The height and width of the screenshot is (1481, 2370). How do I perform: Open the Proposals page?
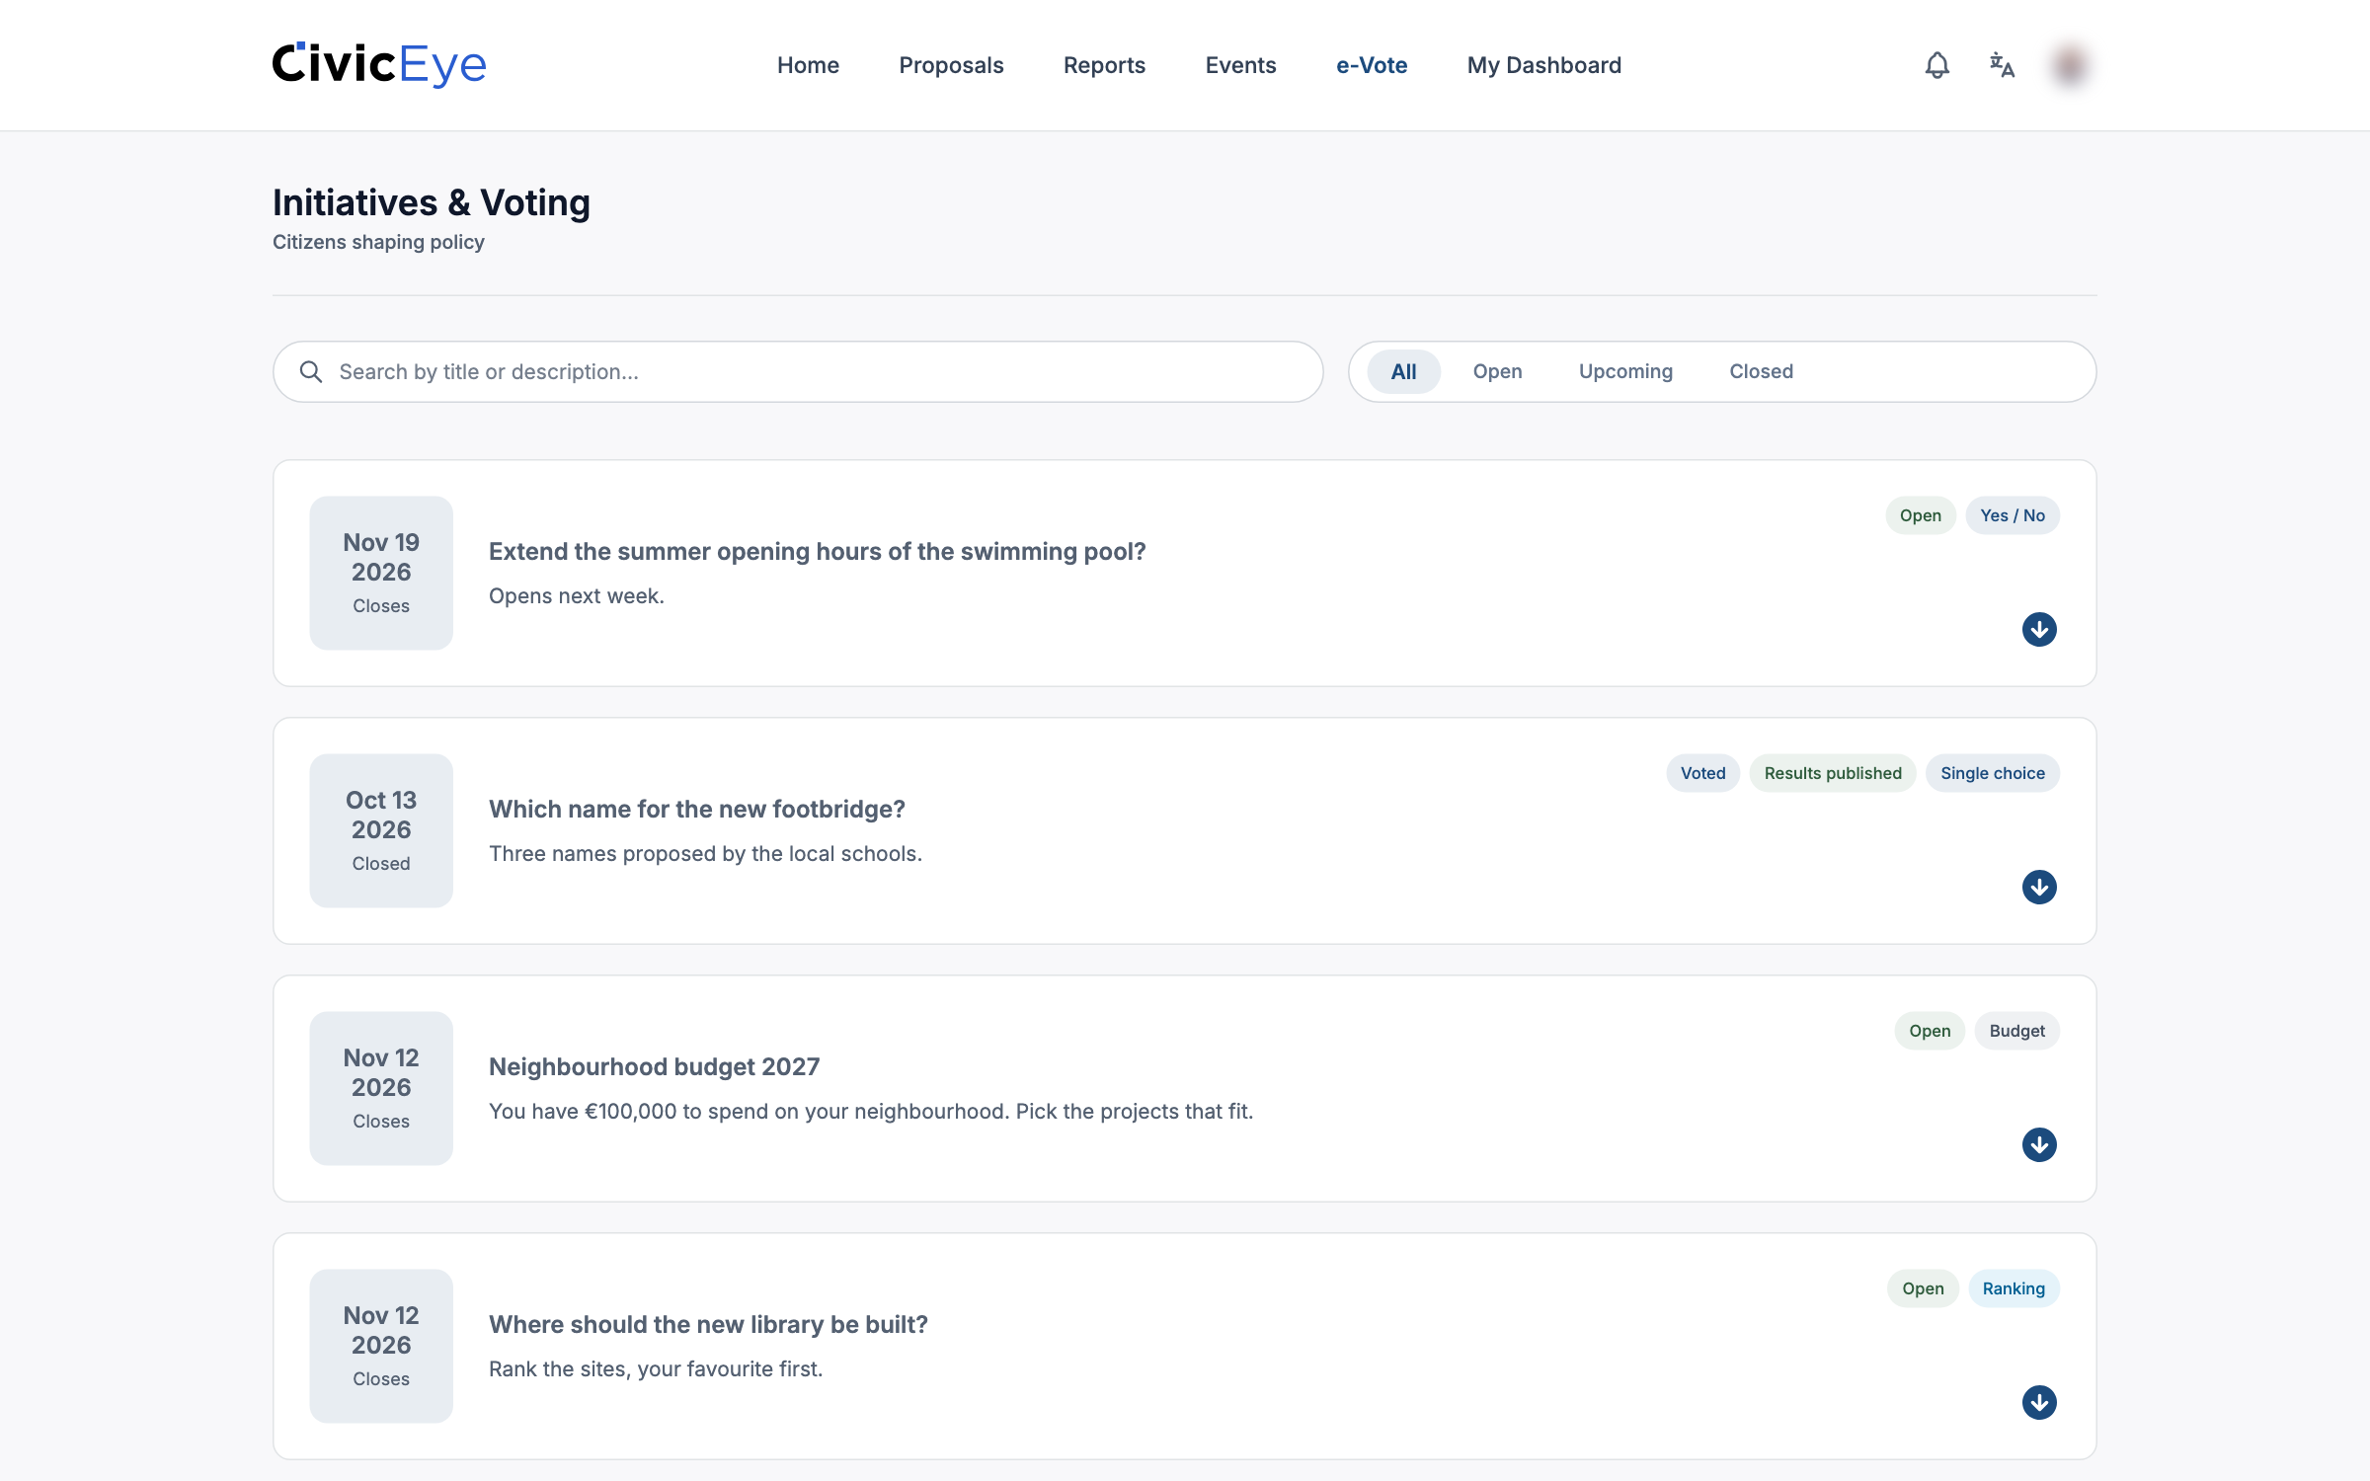pyautogui.click(x=951, y=65)
